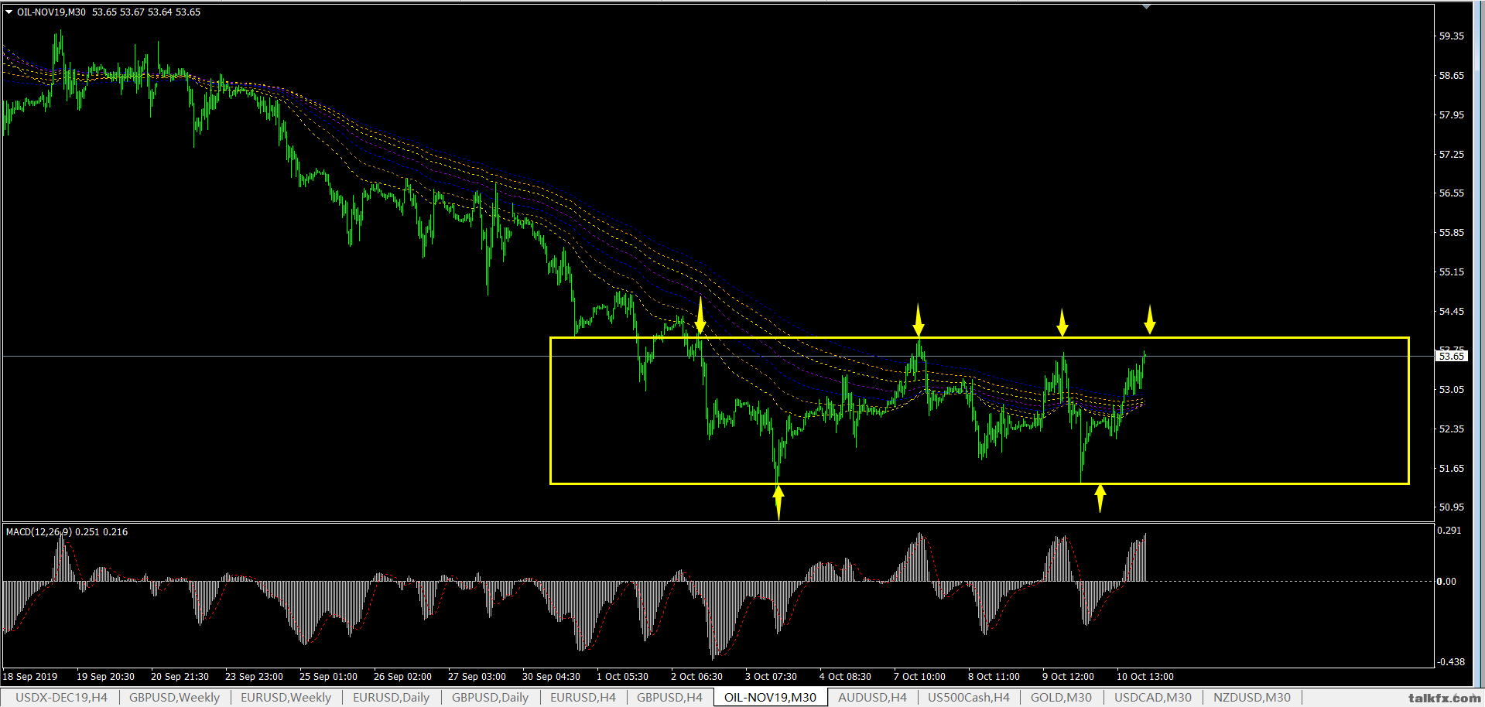The width and height of the screenshot is (1485, 707).
Task: Click the OIL-NOV19,M30 symbol title text
Action: click(51, 12)
